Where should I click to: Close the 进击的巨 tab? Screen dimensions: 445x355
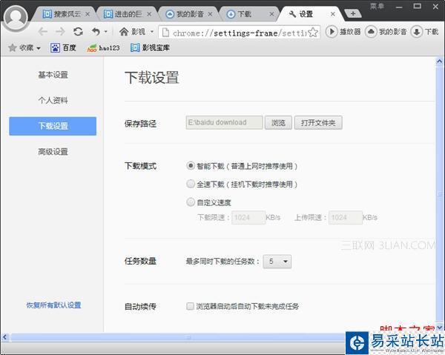point(149,14)
